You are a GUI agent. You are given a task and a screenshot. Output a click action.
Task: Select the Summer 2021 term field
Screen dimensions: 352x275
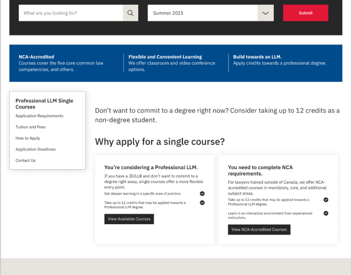pos(211,13)
